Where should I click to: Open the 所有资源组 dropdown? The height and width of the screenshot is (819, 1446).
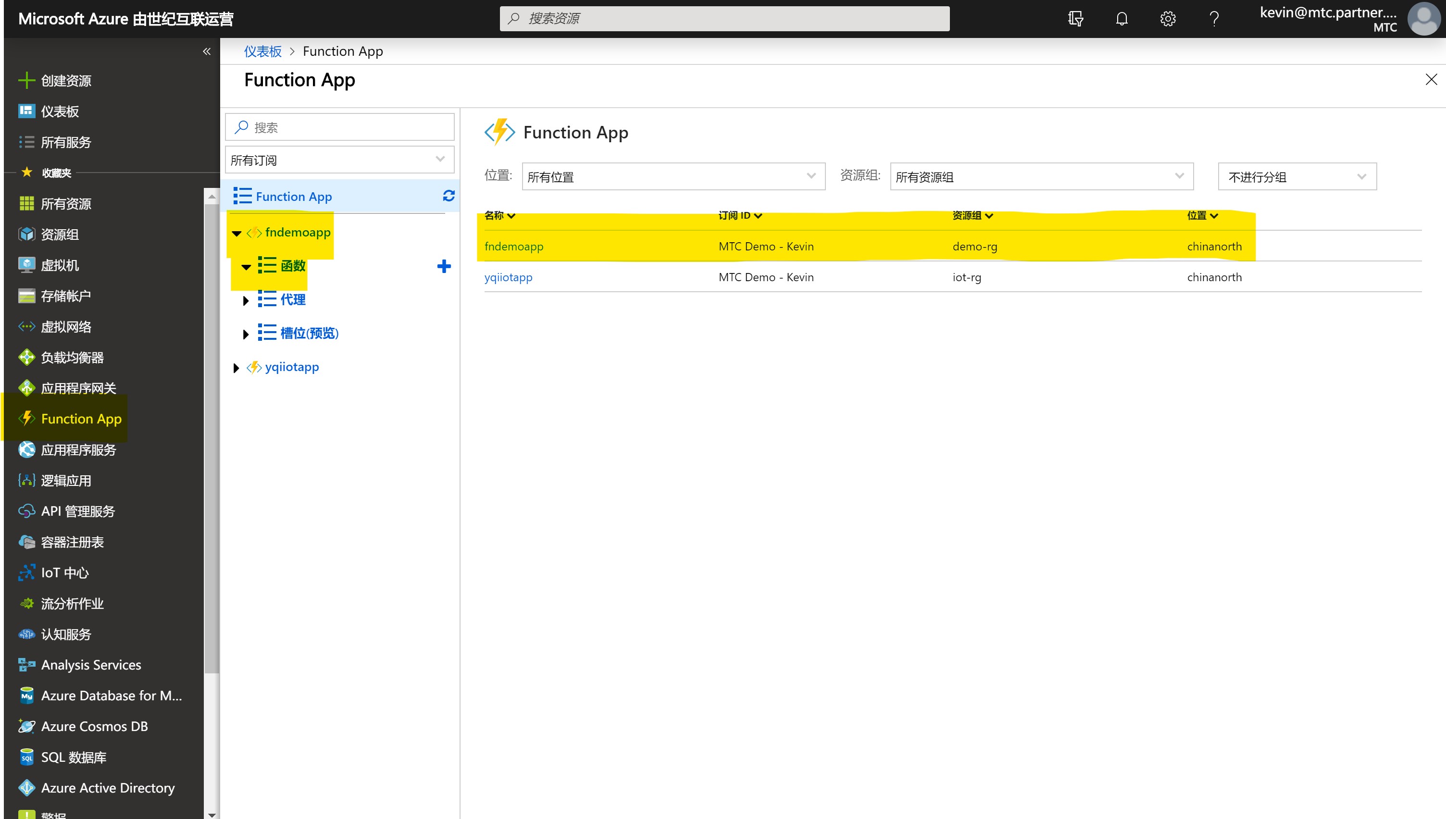(x=1042, y=176)
